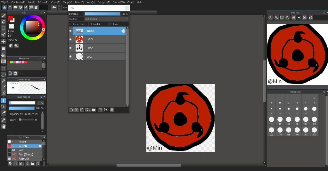Select the Move tool with four arrows
Viewport: 328px width, 171px height.
pos(3,41)
